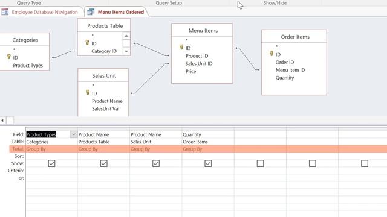Switch to Employee Database Navigation tab
Image resolution: width=387 pixels, height=217 pixels.
point(44,12)
